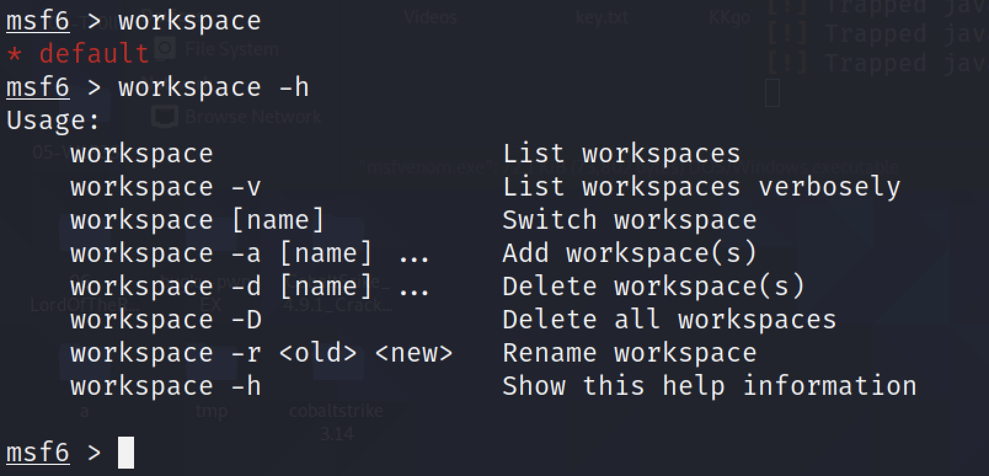Screen dimensions: 989x476
Task: Click the "workspace -v" usage line
Action: tap(165, 186)
